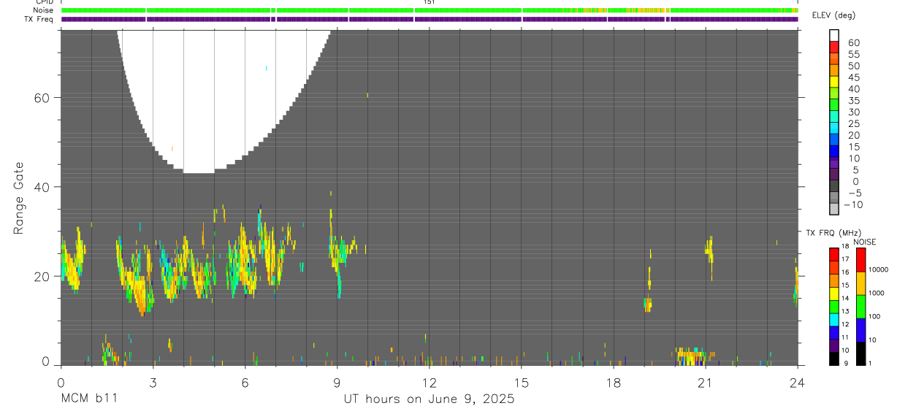Pick the orange NOISE swatch between 1000 and 10000
Screen dimensions: 897x414
pos(860,283)
